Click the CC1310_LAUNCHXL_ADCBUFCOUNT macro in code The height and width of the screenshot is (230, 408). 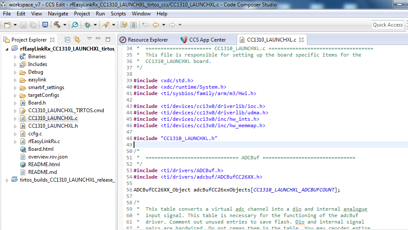294,190
